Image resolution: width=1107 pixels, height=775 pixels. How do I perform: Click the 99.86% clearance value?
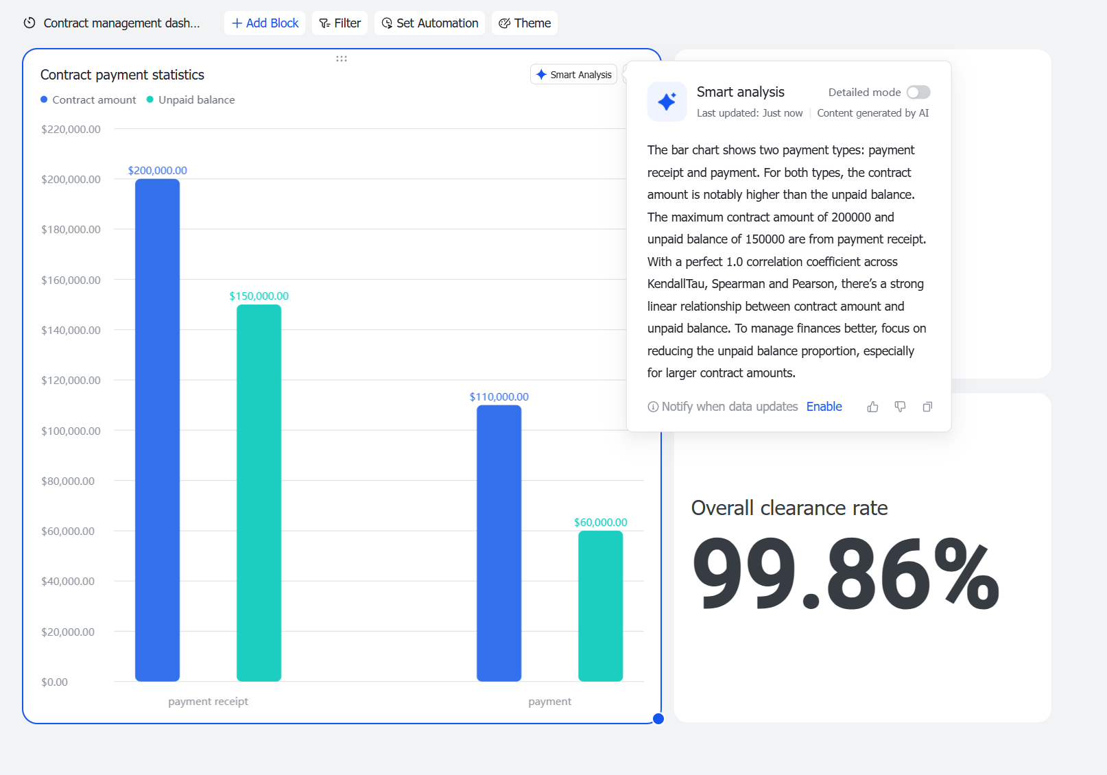[x=846, y=574]
